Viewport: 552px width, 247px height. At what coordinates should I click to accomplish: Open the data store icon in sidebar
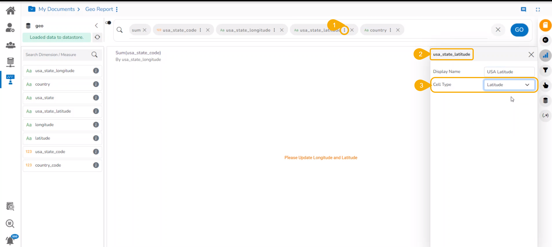(10, 62)
